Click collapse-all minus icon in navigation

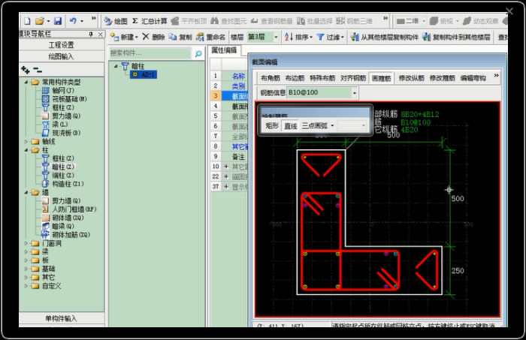pos(38,70)
